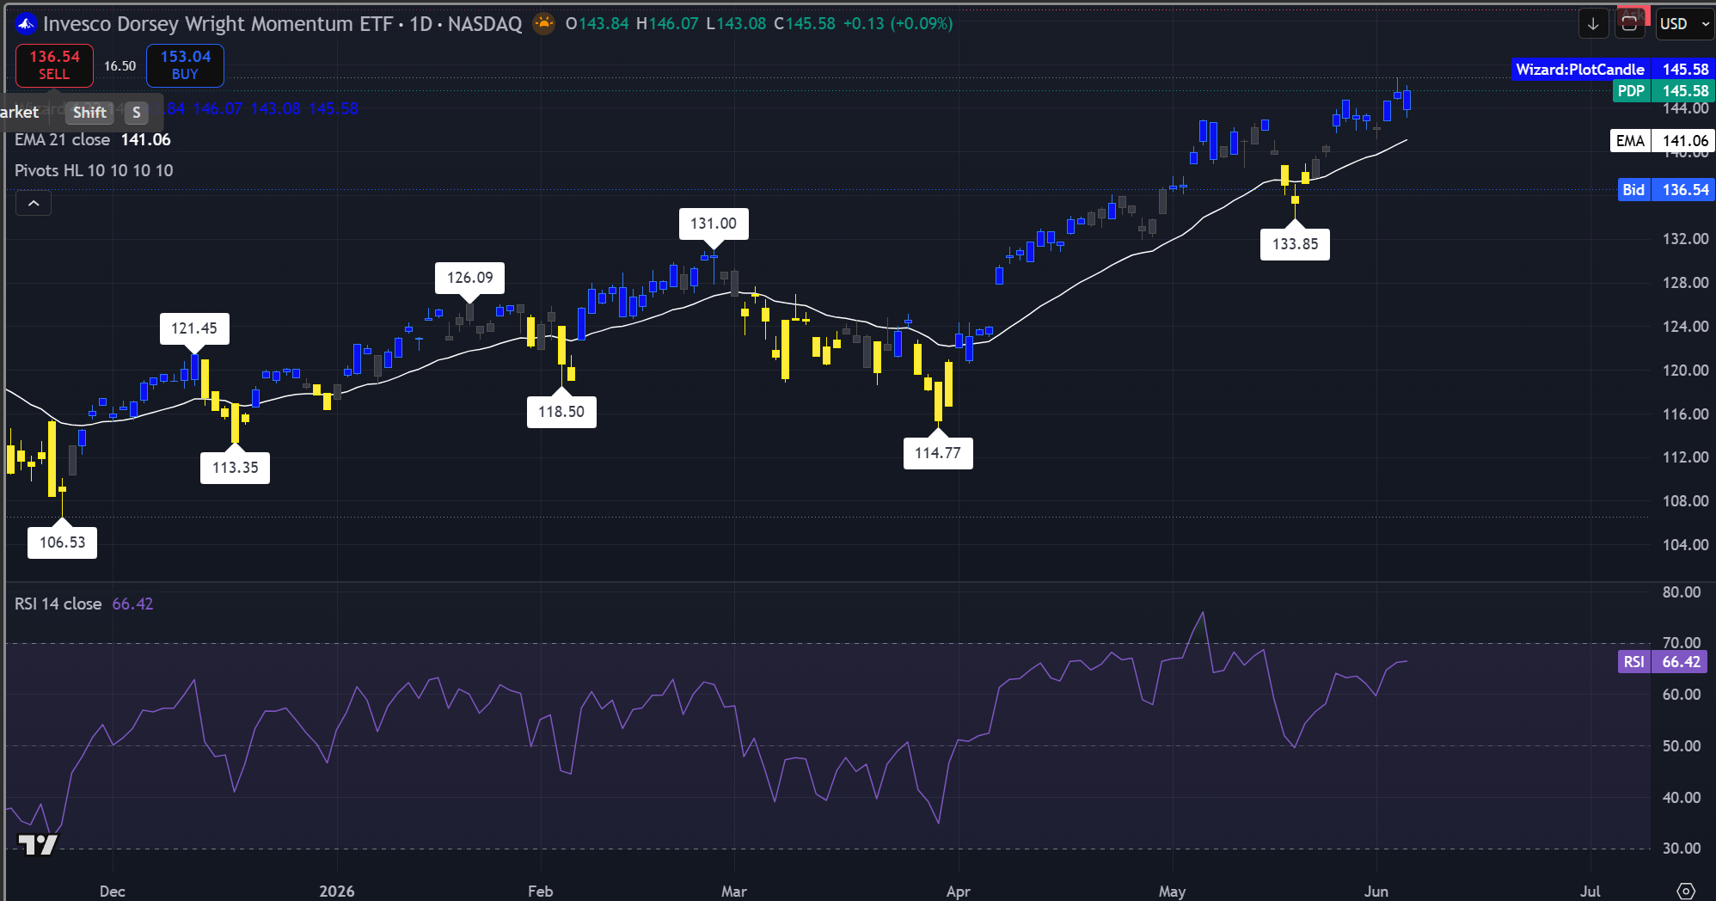Click the down-arrow button beside USD
Image resolution: width=1716 pixels, height=901 pixels.
tap(1593, 24)
